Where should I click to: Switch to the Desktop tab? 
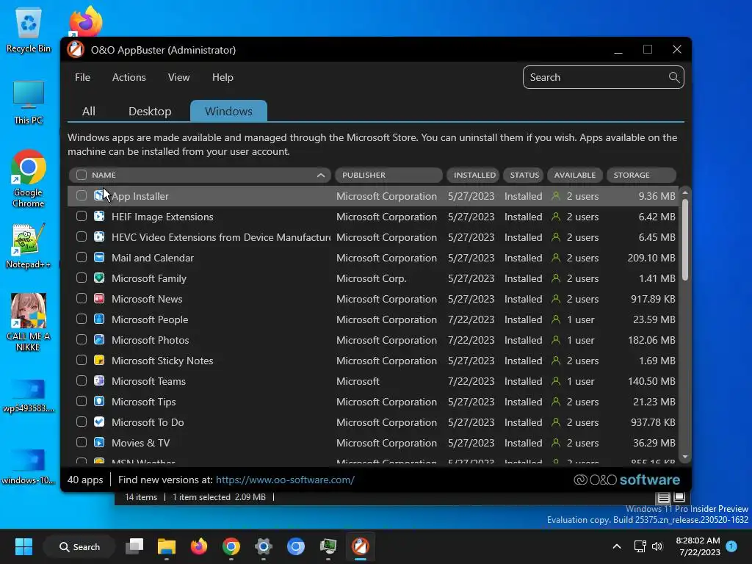click(x=150, y=112)
